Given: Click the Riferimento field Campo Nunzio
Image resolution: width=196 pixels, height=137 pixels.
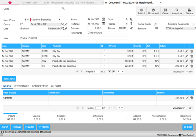Looking at the screenshot, I should tap(107, 33).
